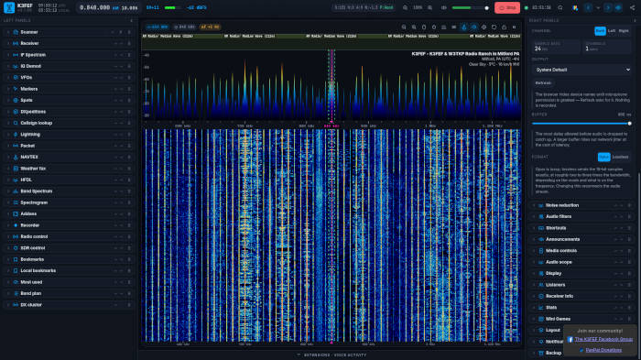
Task: Open the Shortcuts panel
Action: click(x=582, y=228)
